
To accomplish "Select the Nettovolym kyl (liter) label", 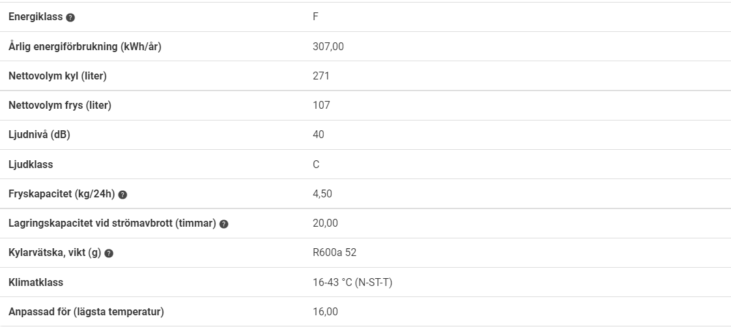I will [x=57, y=76].
